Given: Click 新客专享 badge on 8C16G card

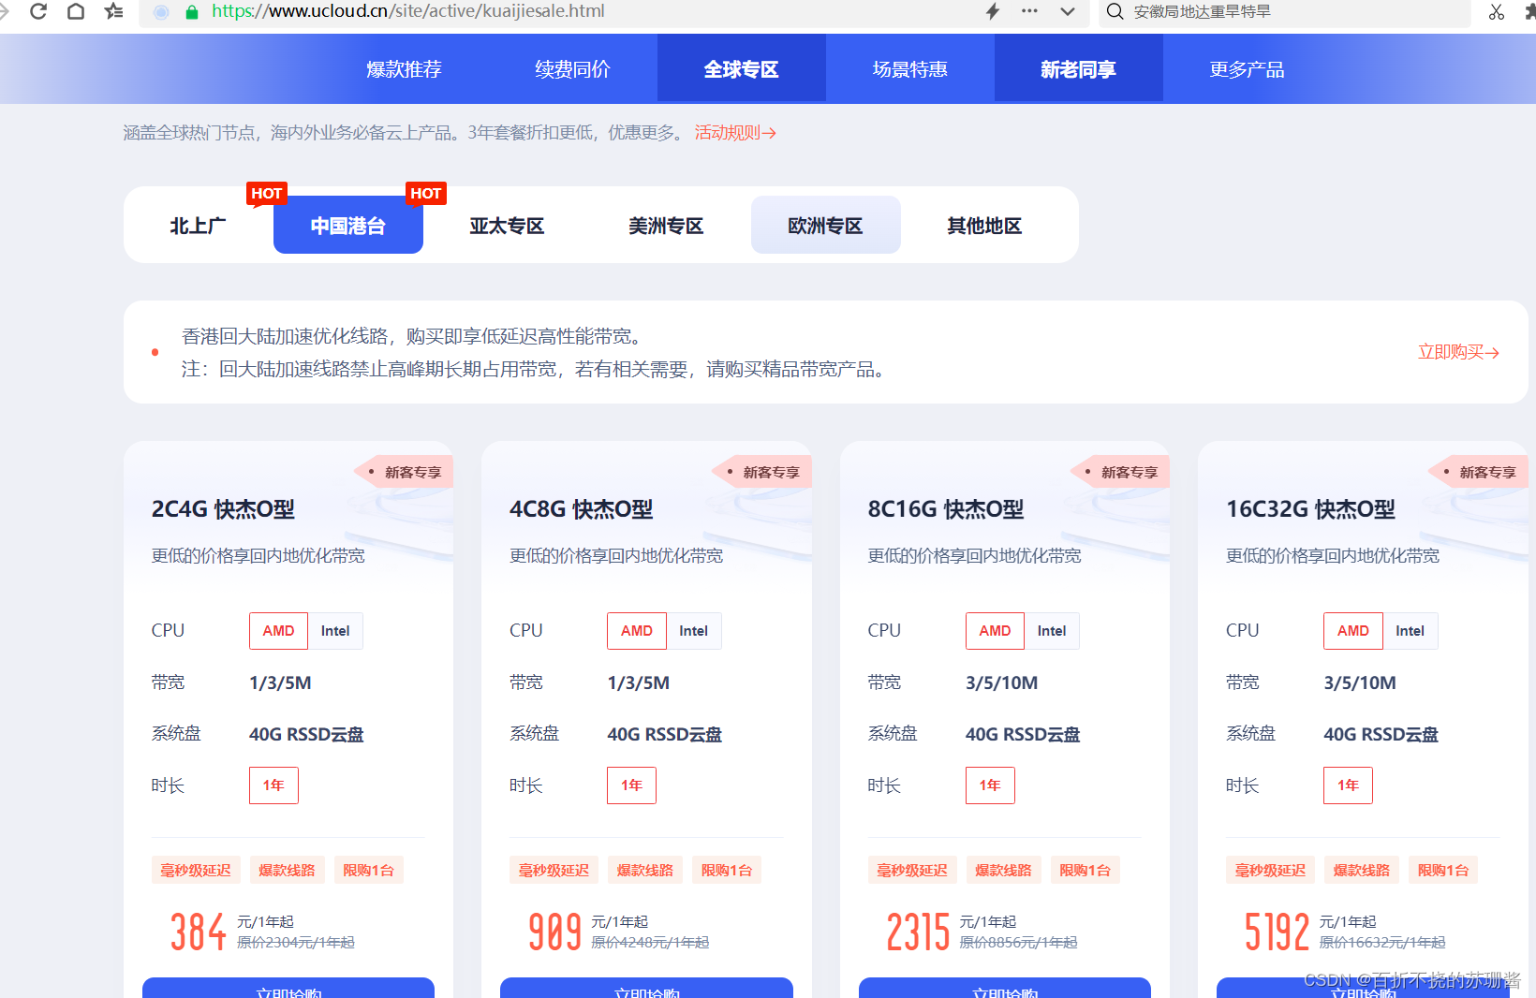Looking at the screenshot, I should (1121, 472).
